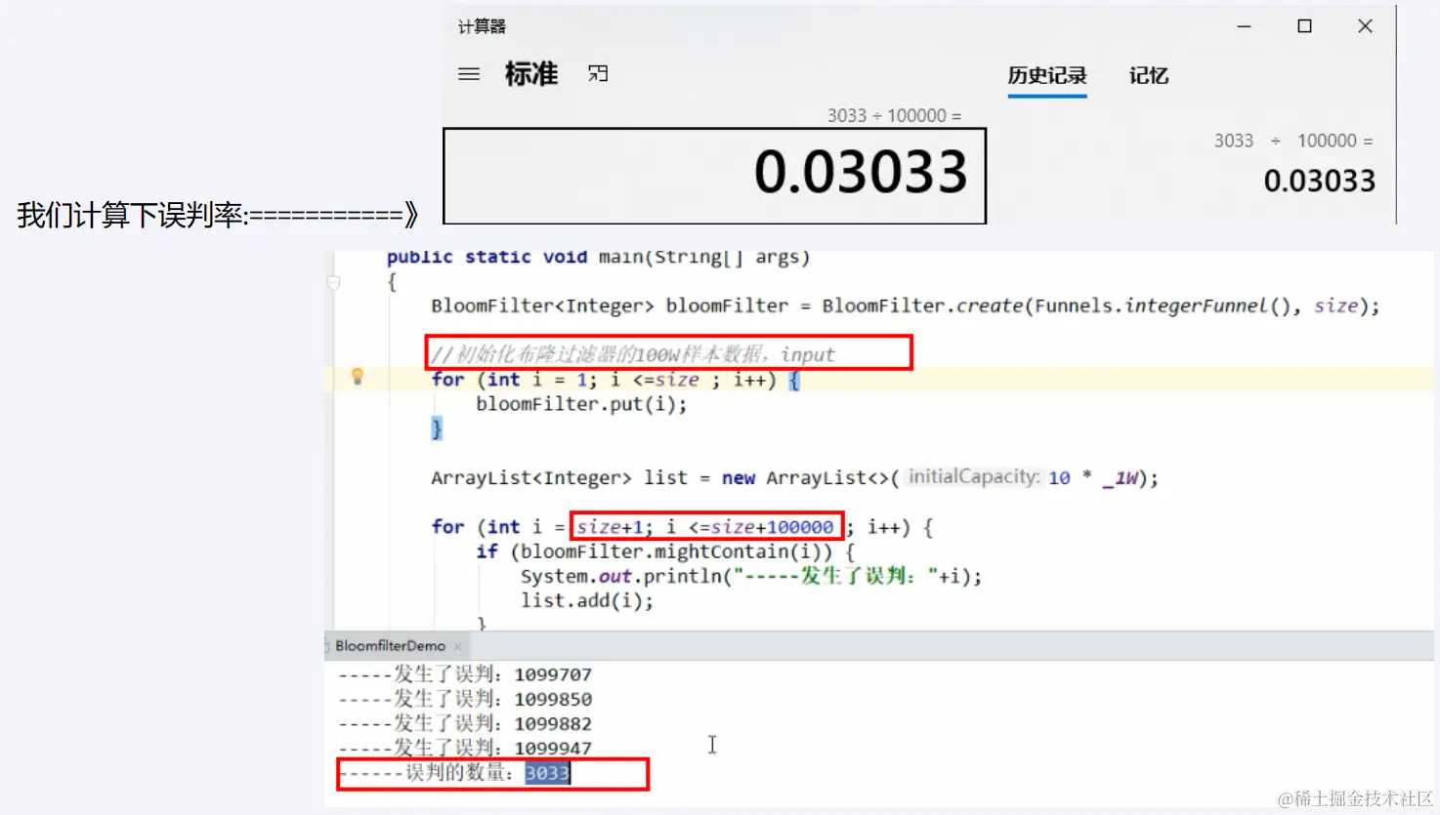Open the calculator hamburger navigation menu
Screen dimensions: 1440x815
(x=469, y=73)
